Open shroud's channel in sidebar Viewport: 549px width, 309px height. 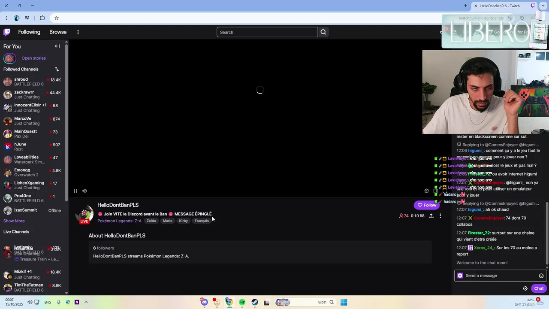(33, 82)
